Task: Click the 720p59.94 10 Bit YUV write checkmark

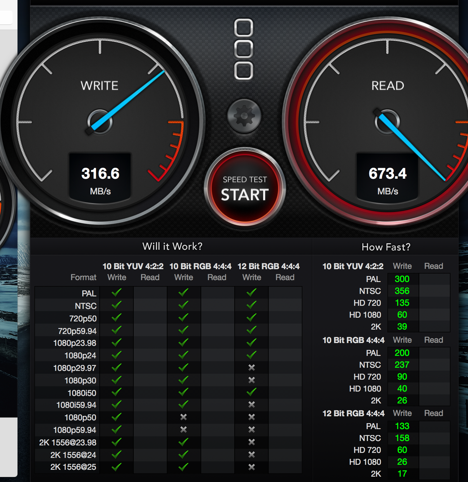Action: pos(117,330)
